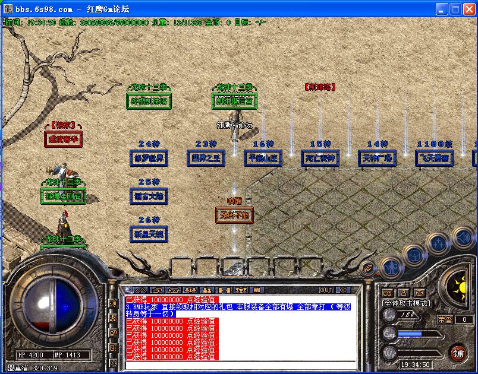This screenshot has width=478, height=374.
Task: Click the winged round button
Action: coord(367,269)
